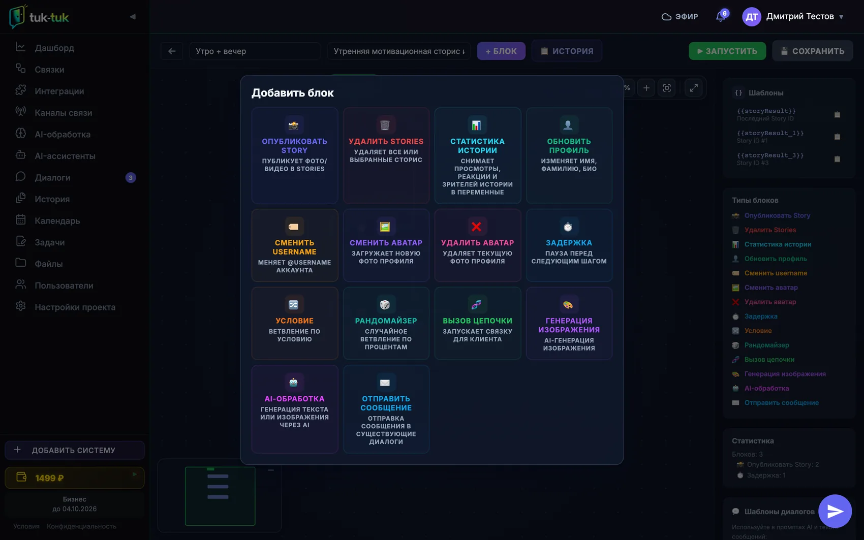This screenshot has width=864, height=540.
Task: Click the Генерация изображения palette icon
Action: tap(568, 305)
